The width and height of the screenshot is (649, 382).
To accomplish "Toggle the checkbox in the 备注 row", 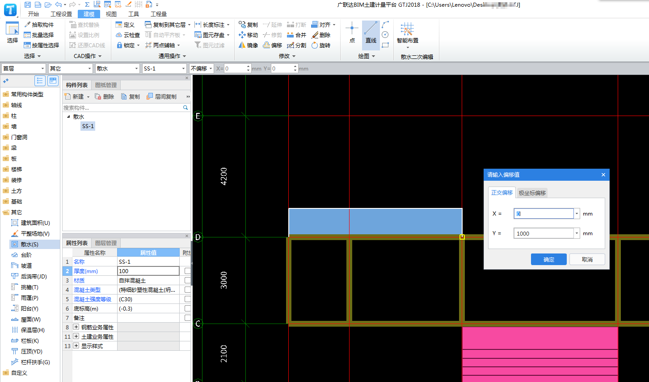I will [x=188, y=318].
